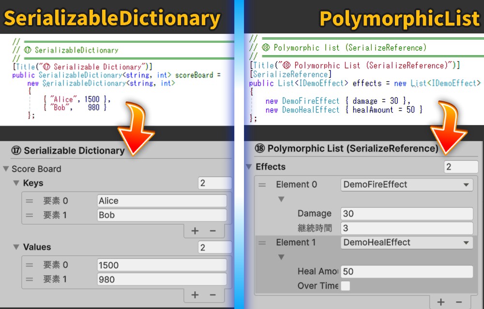Select the ⑰ Serializable Dictionary inspector header
Screen dimensions: 484x309
pos(68,151)
